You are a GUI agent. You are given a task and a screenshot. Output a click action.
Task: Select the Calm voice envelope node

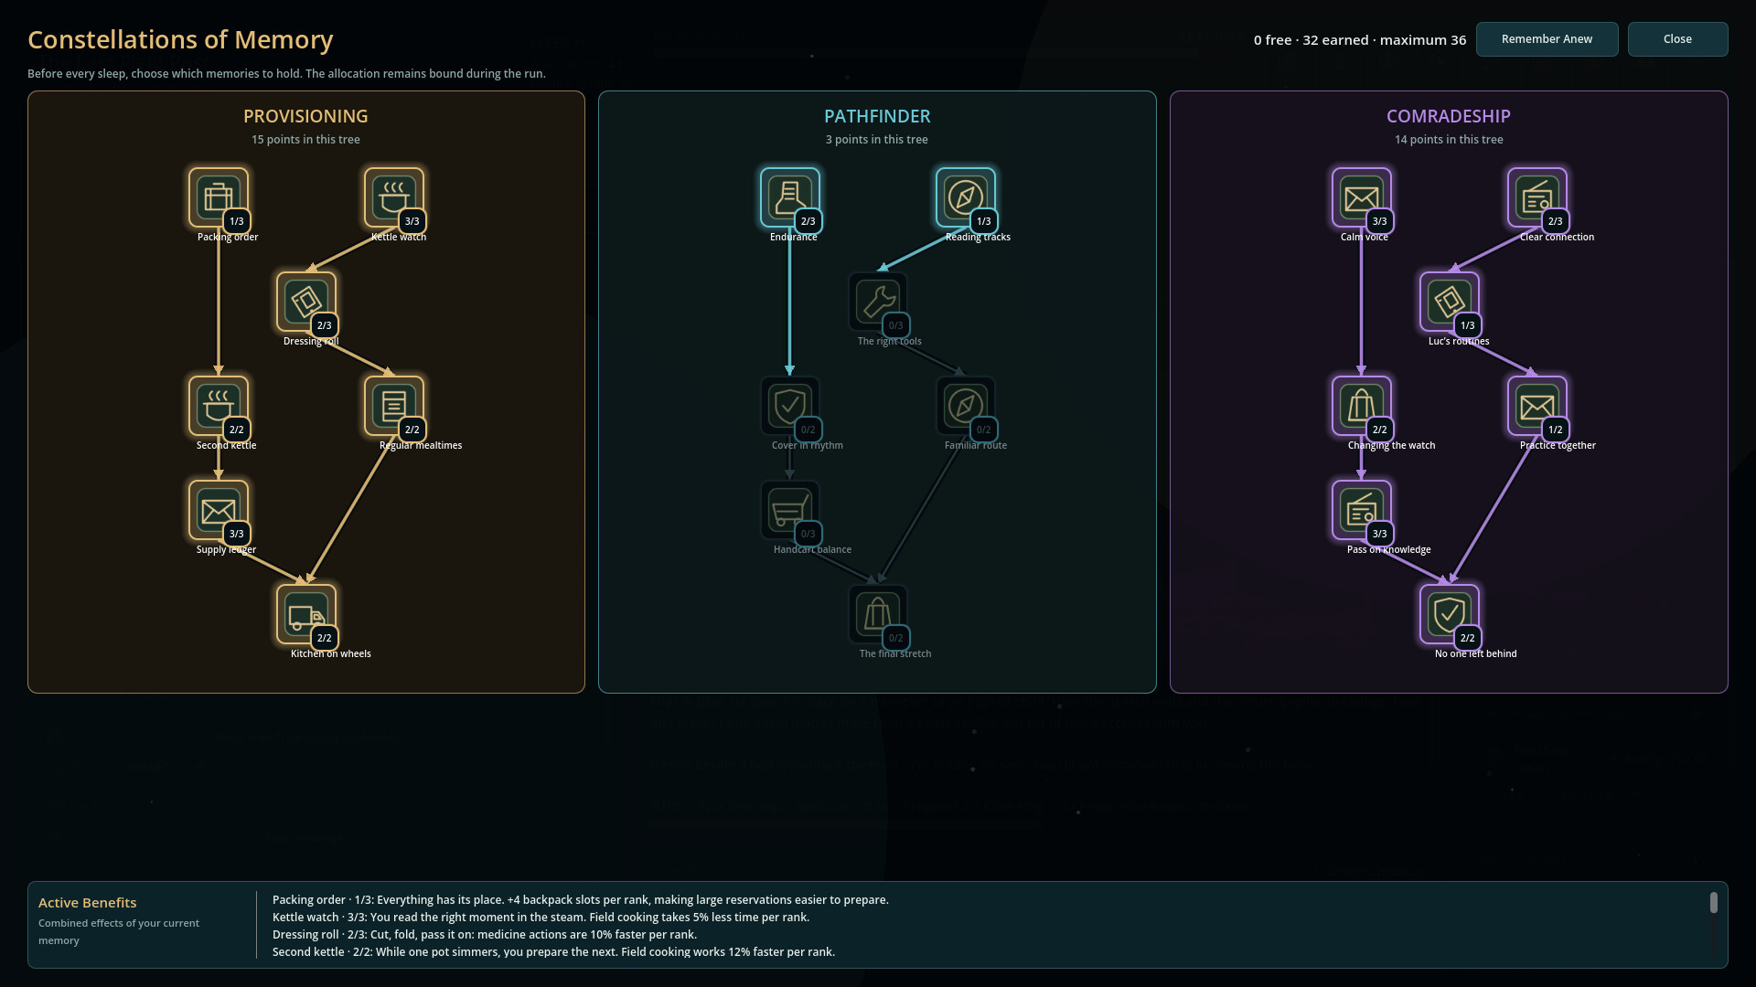pyautogui.click(x=1361, y=196)
